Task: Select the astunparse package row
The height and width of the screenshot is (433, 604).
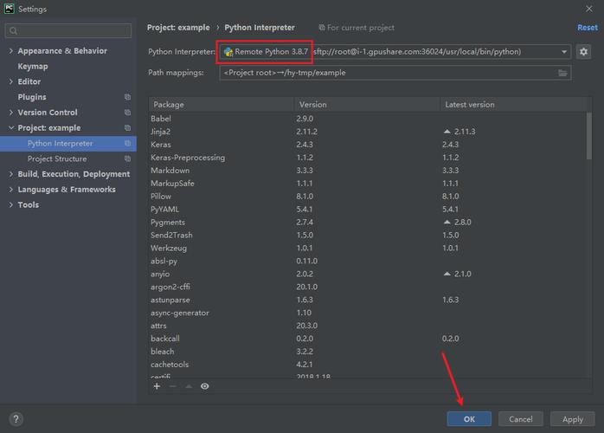Action: point(367,300)
